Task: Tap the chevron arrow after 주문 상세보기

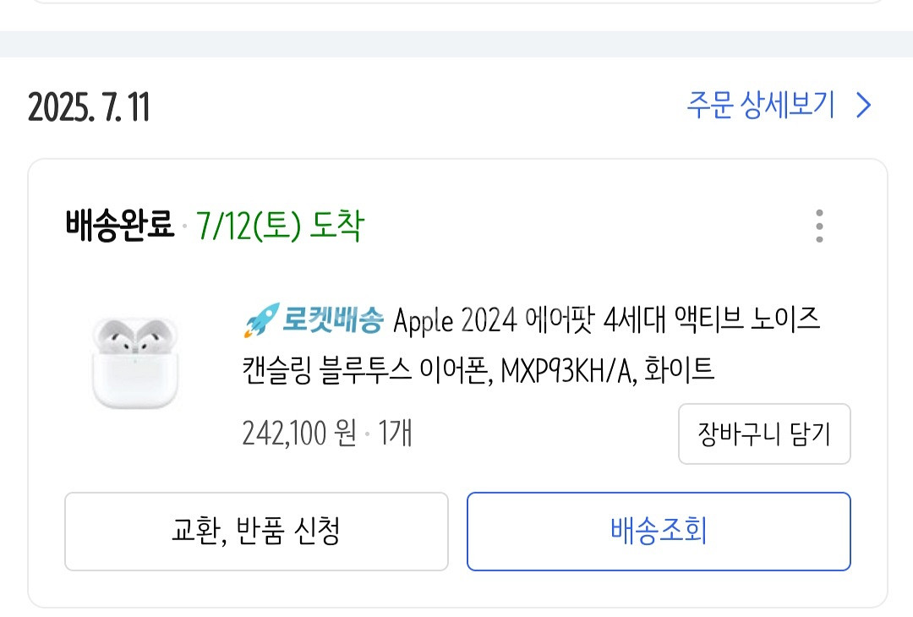Action: click(x=863, y=106)
